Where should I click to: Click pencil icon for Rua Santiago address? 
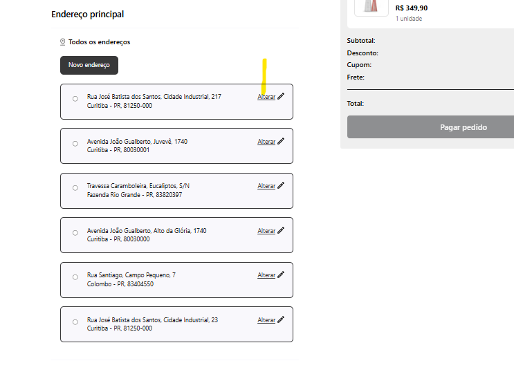point(281,275)
